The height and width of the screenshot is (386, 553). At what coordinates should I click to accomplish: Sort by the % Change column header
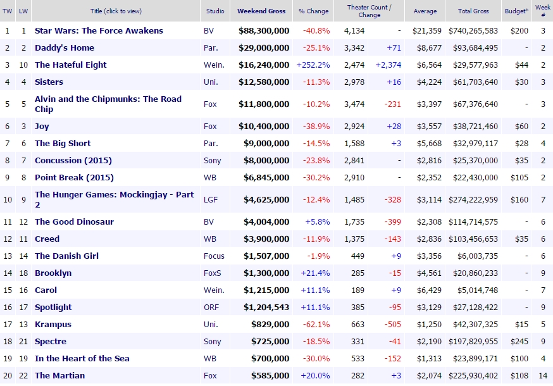click(x=314, y=11)
